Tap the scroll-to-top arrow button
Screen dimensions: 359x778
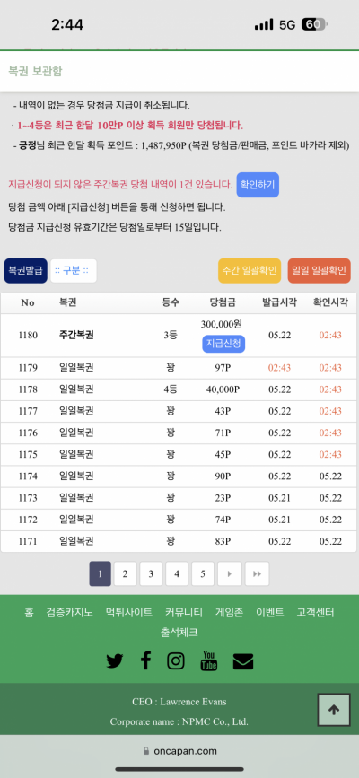(x=333, y=710)
